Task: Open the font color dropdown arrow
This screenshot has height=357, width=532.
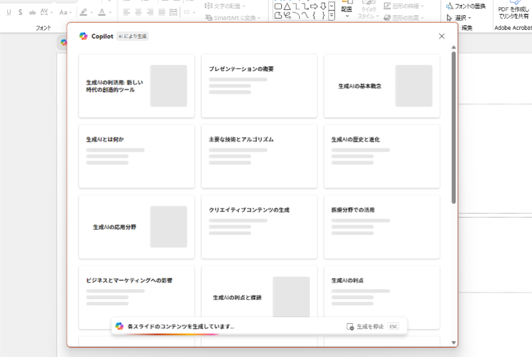Action: 110,13
